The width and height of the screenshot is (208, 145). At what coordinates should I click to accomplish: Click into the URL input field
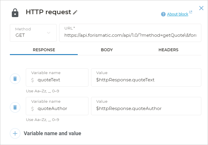tap(130, 35)
